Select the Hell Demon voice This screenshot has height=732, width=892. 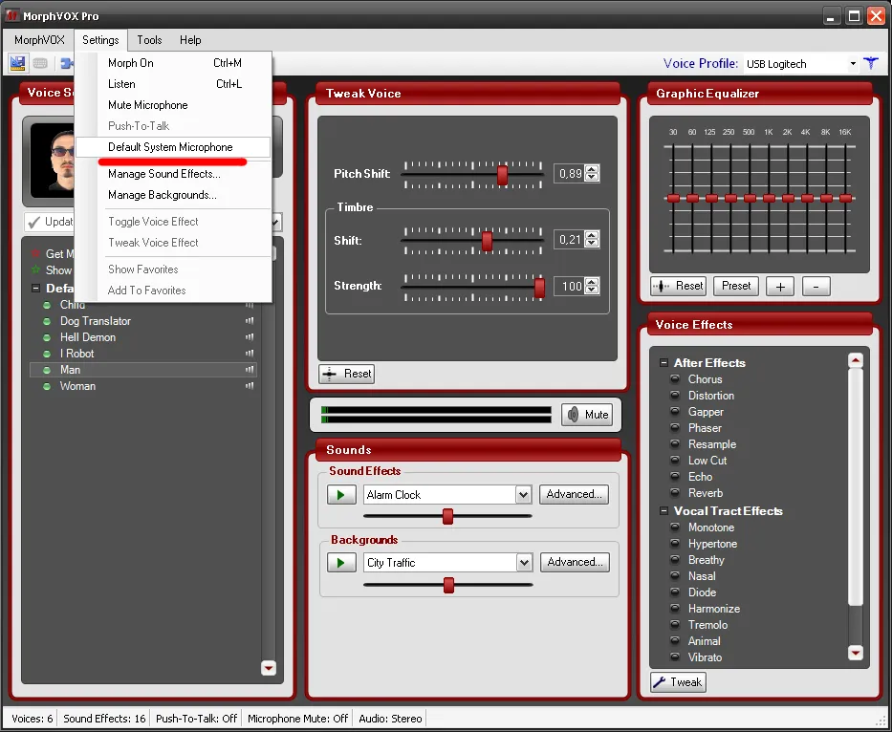pos(88,337)
